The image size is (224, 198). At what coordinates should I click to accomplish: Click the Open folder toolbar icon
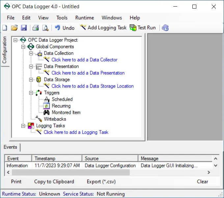[x=14, y=28]
